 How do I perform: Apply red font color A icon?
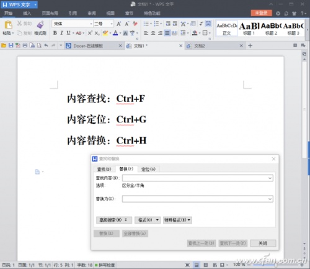(115, 33)
